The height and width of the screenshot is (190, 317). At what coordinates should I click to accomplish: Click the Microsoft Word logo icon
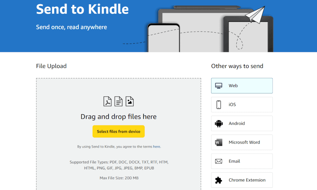pyautogui.click(x=219, y=142)
